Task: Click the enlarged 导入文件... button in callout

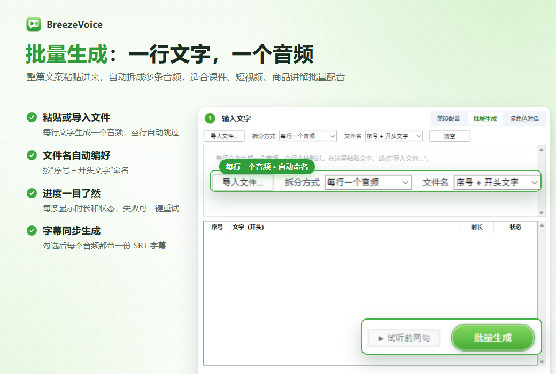Action: (x=243, y=183)
